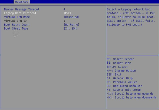Image resolution: width=159 pixels, height=110 pixels.
Task: Open the [No Retry] option list
Action: pyautogui.click(x=71, y=25)
